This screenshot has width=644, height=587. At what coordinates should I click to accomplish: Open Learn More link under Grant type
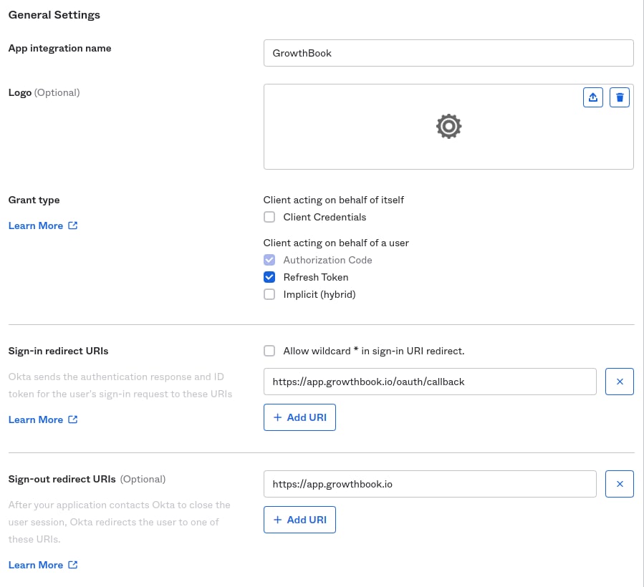[x=36, y=225]
